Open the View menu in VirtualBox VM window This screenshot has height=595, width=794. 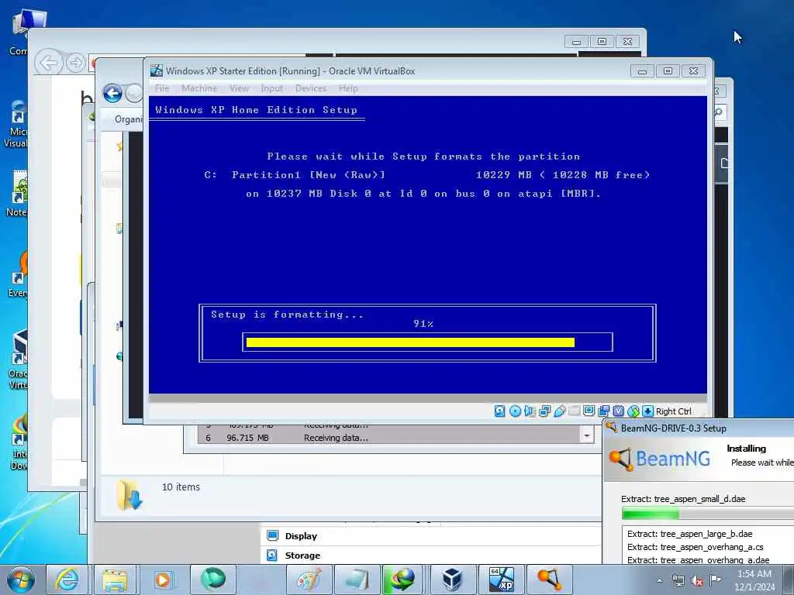coord(239,88)
